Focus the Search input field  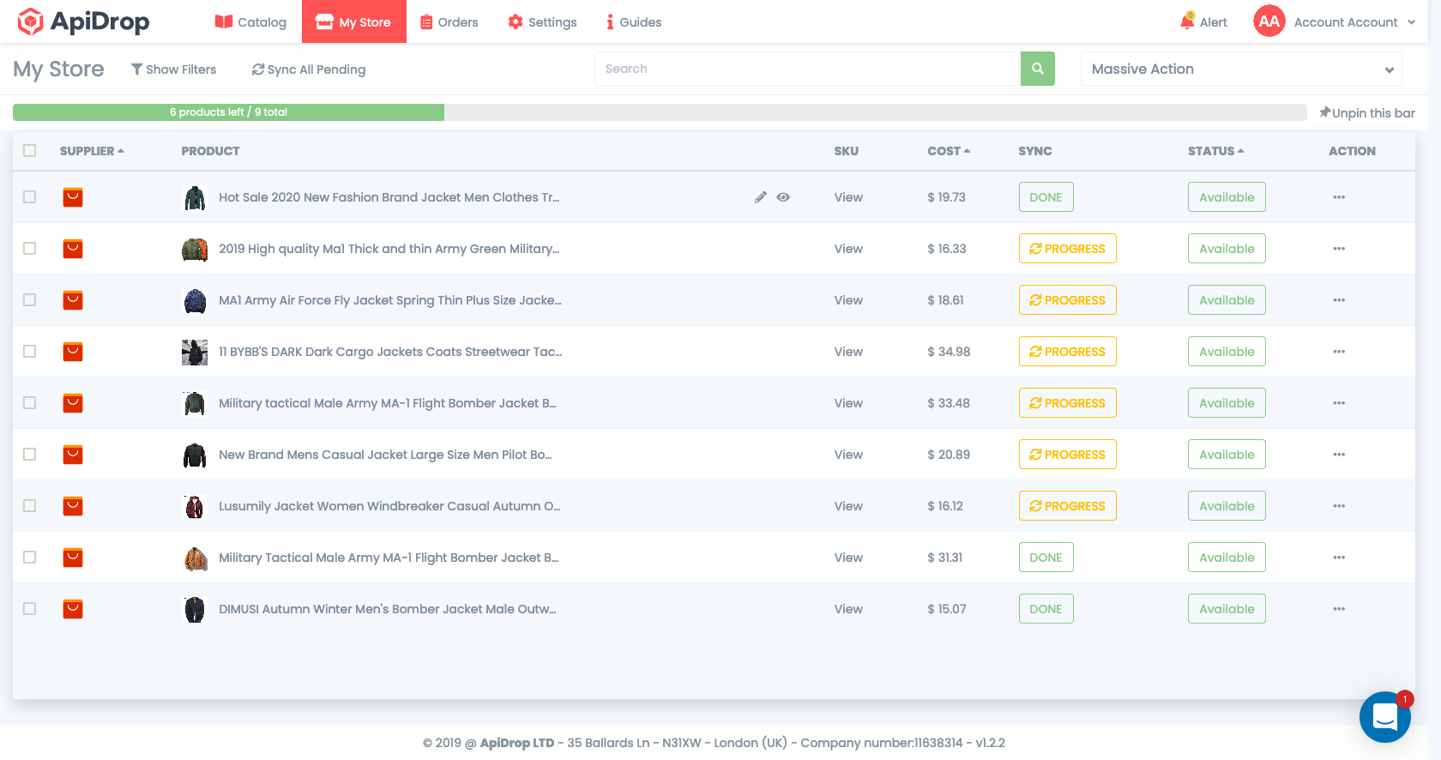click(x=806, y=69)
